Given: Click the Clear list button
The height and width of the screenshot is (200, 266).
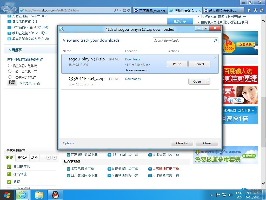Looking at the screenshot, I should click(182, 143).
